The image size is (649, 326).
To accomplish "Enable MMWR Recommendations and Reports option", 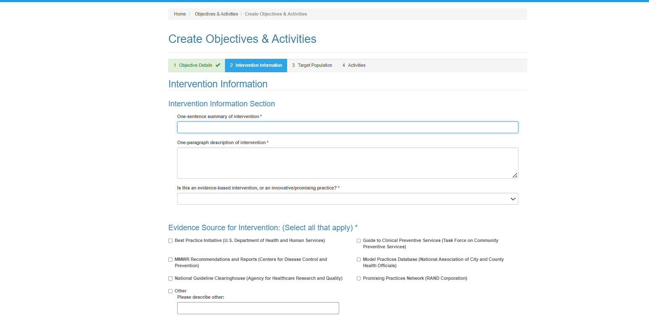I will pyautogui.click(x=170, y=260).
